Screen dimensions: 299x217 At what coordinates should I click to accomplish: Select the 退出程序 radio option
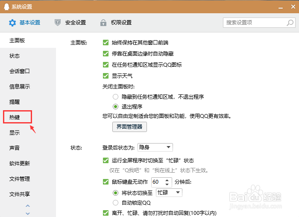pos(115,106)
